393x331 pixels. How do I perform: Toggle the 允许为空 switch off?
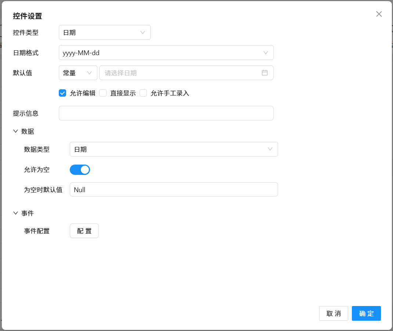80,170
